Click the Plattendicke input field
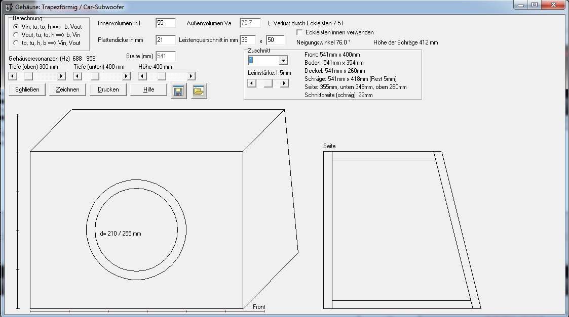569x317 pixels. click(x=166, y=40)
